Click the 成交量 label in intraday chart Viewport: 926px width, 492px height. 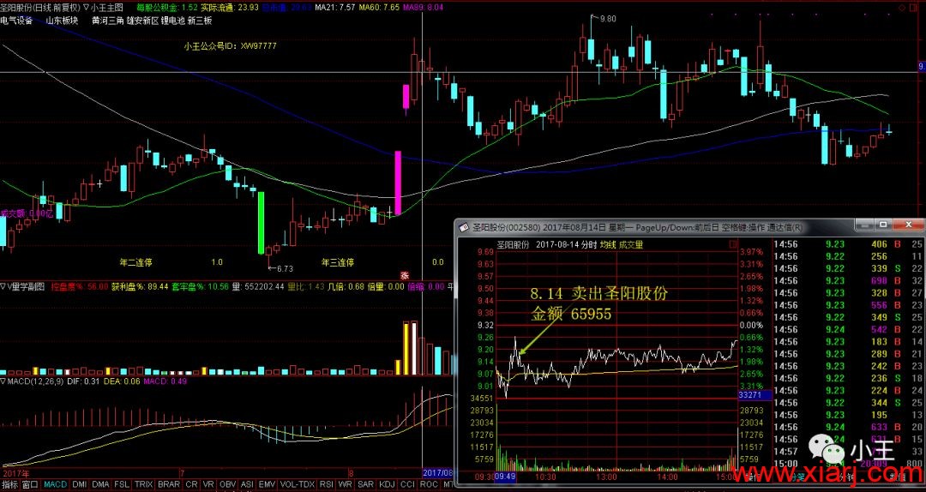(631, 244)
